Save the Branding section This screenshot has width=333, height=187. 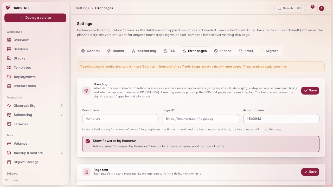(x=310, y=91)
